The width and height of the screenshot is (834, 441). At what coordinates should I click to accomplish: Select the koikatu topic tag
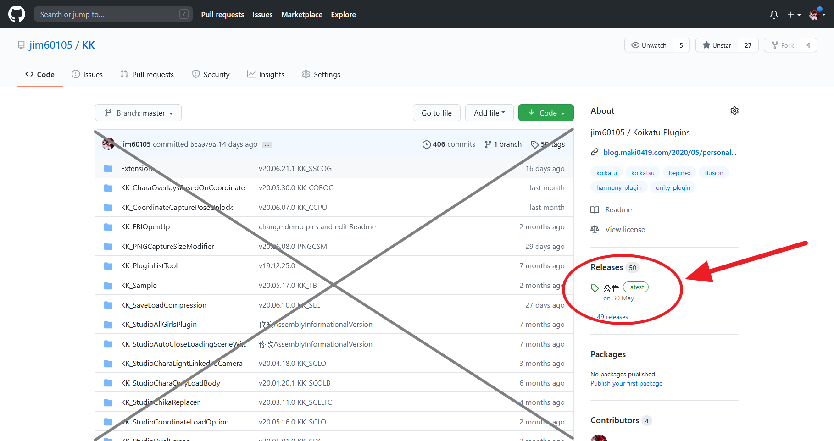coord(606,173)
